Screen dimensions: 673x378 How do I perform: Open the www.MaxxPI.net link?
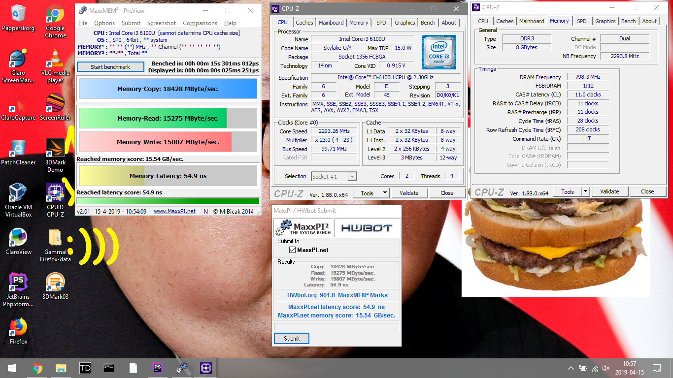(174, 211)
